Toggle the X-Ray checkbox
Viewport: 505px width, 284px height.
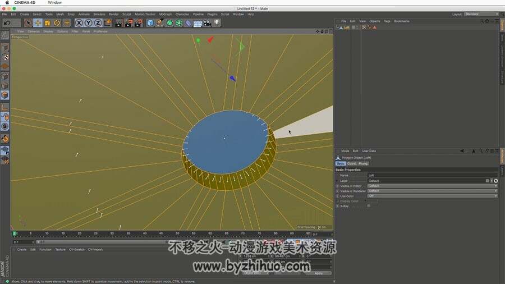tap(369, 206)
